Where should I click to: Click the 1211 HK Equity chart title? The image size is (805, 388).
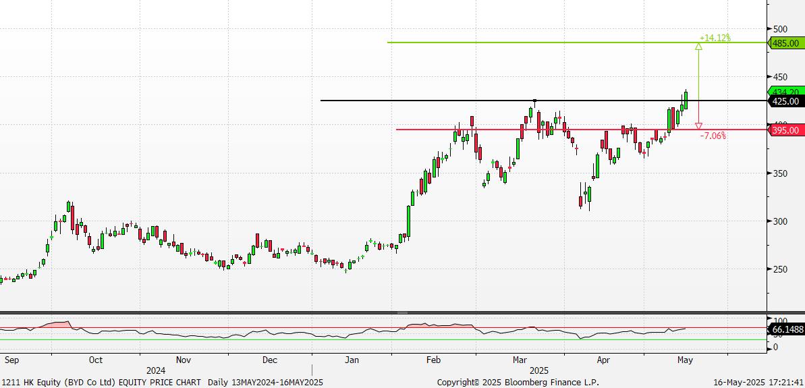(101, 383)
